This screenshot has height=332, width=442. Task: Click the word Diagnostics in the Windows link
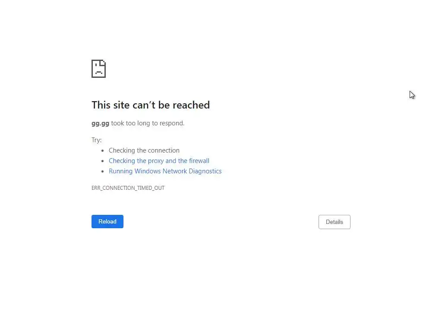[205, 171]
